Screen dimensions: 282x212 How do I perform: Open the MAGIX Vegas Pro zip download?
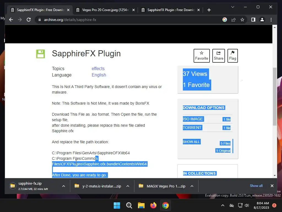162,186
